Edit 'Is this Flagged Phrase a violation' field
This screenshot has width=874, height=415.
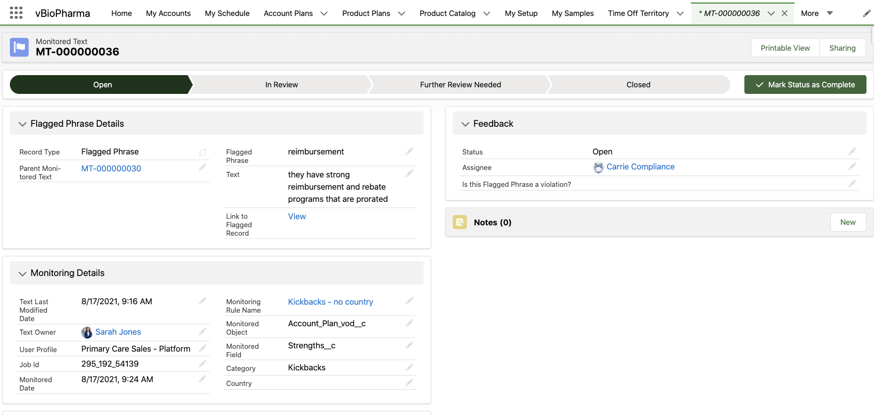pos(852,184)
